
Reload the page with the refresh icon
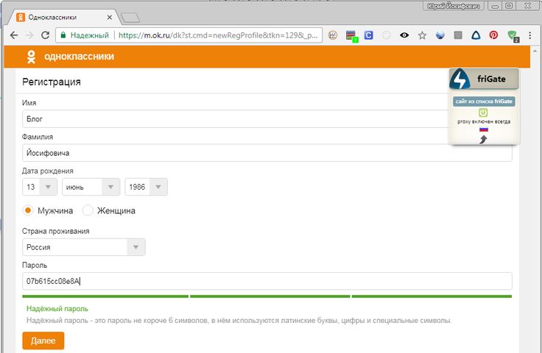click(45, 35)
